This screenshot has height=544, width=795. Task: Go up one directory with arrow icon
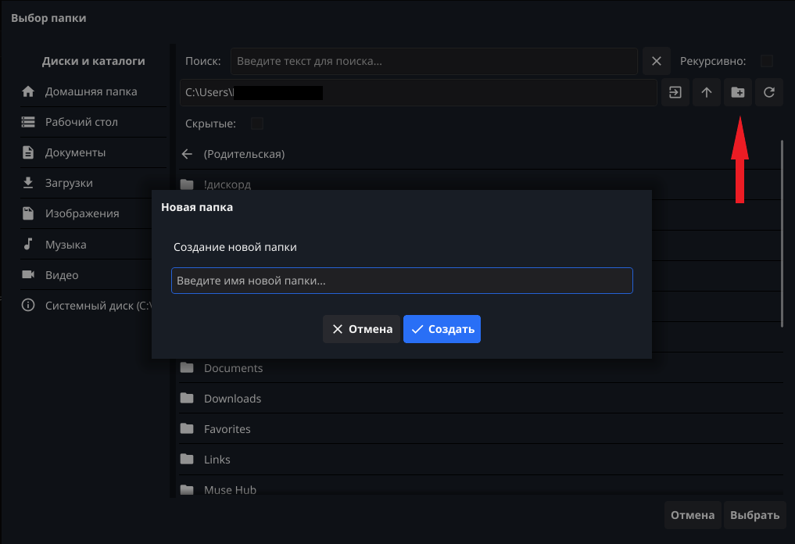click(707, 92)
